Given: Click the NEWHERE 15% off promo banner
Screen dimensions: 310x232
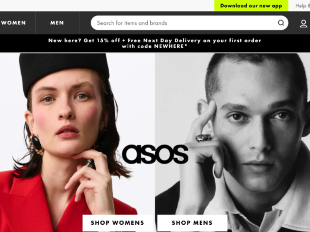Looking at the screenshot, I should click(155, 43).
